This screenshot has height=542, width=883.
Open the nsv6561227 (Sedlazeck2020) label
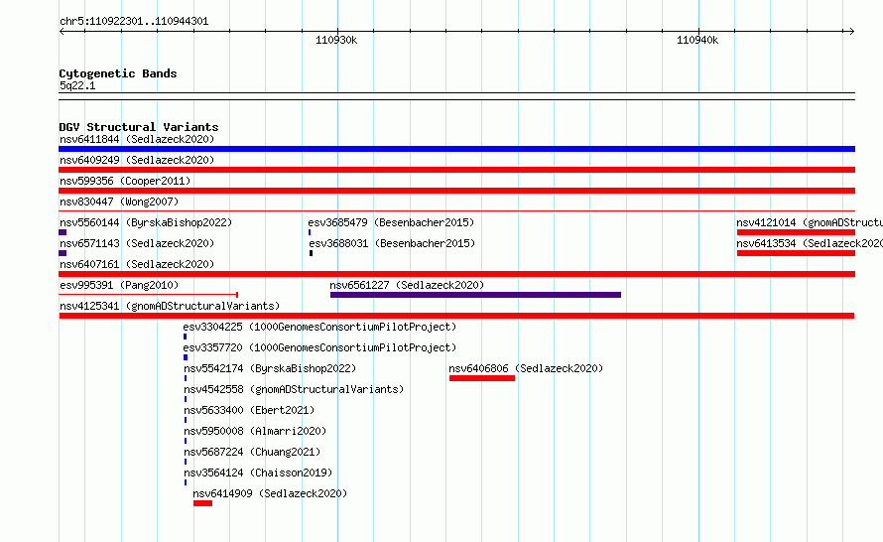pos(407,285)
